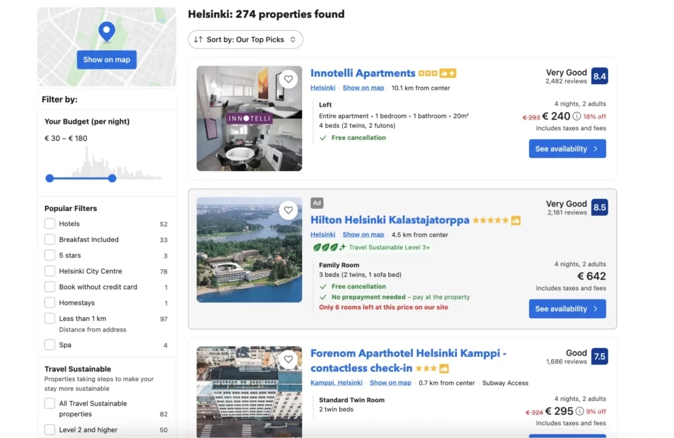This screenshot has width=674, height=438.
Task: Click Innotelli Apartments thumbs-up preferred badge
Action: 448,74
